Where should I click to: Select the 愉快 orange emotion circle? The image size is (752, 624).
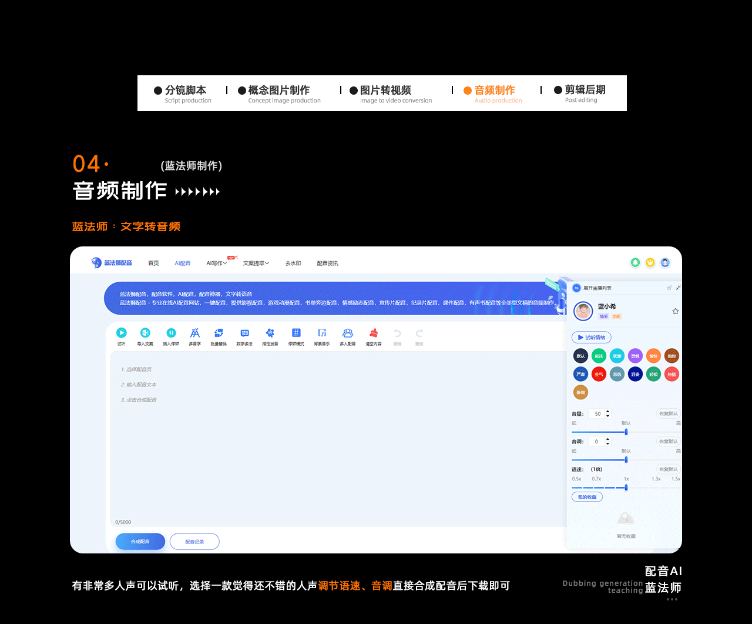[653, 356]
